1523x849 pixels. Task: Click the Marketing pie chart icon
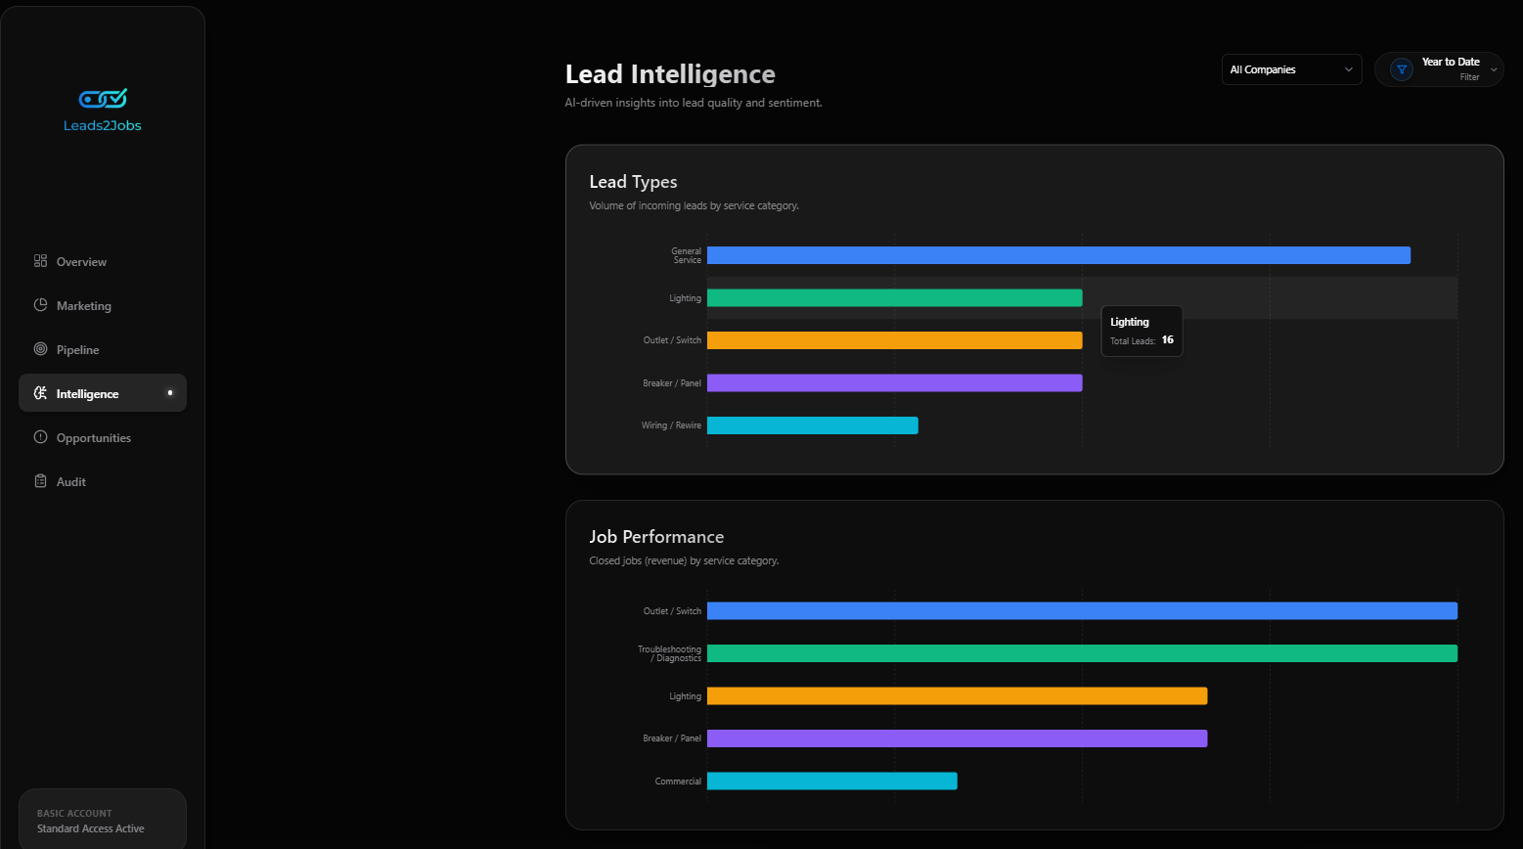[x=40, y=305]
